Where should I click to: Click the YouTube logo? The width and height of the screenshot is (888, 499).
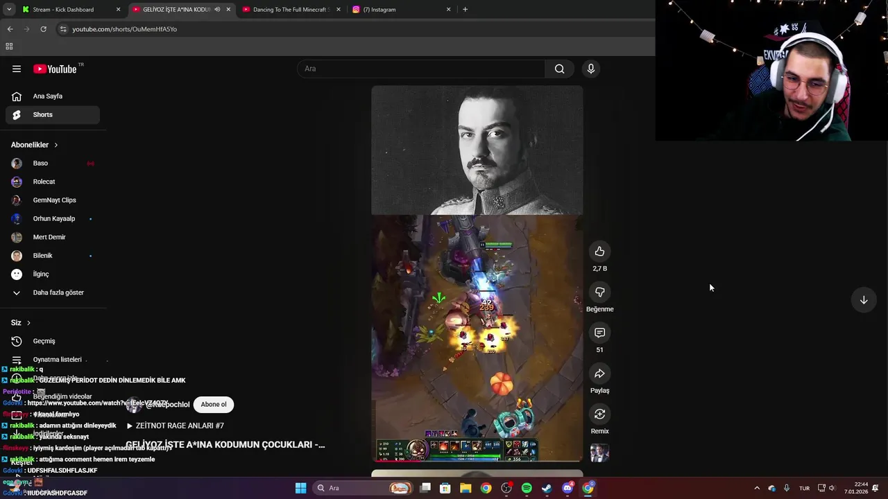pos(55,69)
